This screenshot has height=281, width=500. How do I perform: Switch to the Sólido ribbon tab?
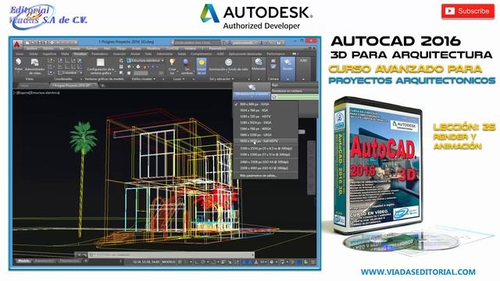tap(34, 54)
